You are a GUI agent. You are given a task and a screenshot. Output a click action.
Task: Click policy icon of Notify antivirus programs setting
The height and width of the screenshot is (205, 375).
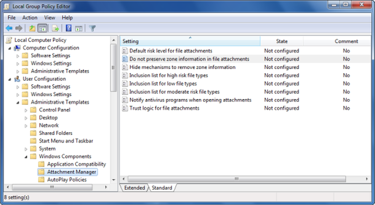point(125,100)
